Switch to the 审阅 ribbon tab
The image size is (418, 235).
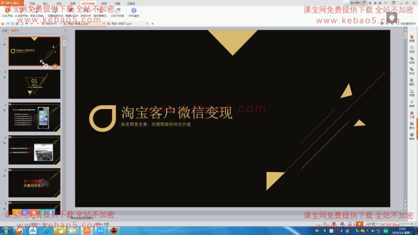click(104, 3)
